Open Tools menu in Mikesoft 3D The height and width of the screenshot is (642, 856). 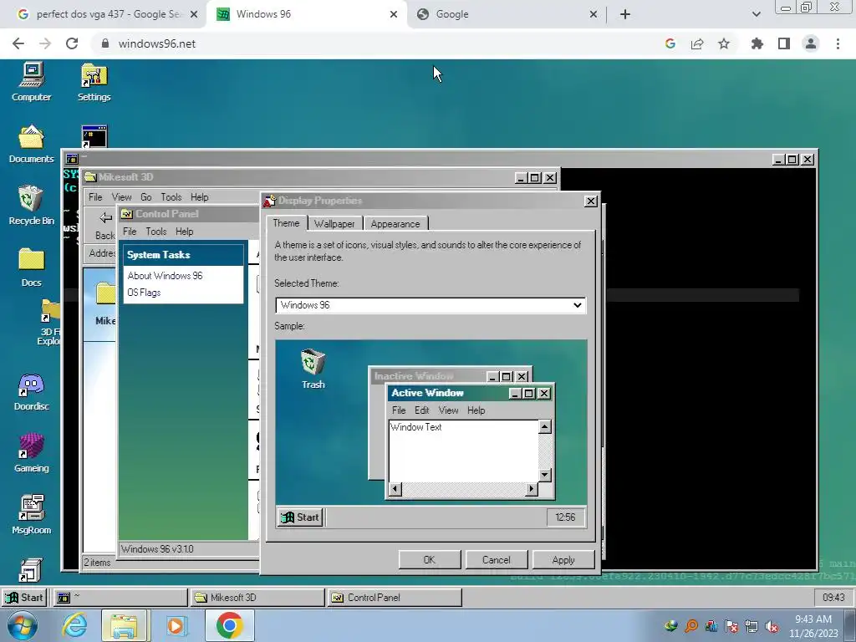[x=171, y=197]
